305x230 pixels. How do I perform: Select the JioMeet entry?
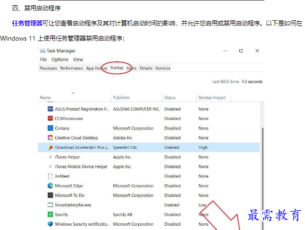tap(62, 176)
